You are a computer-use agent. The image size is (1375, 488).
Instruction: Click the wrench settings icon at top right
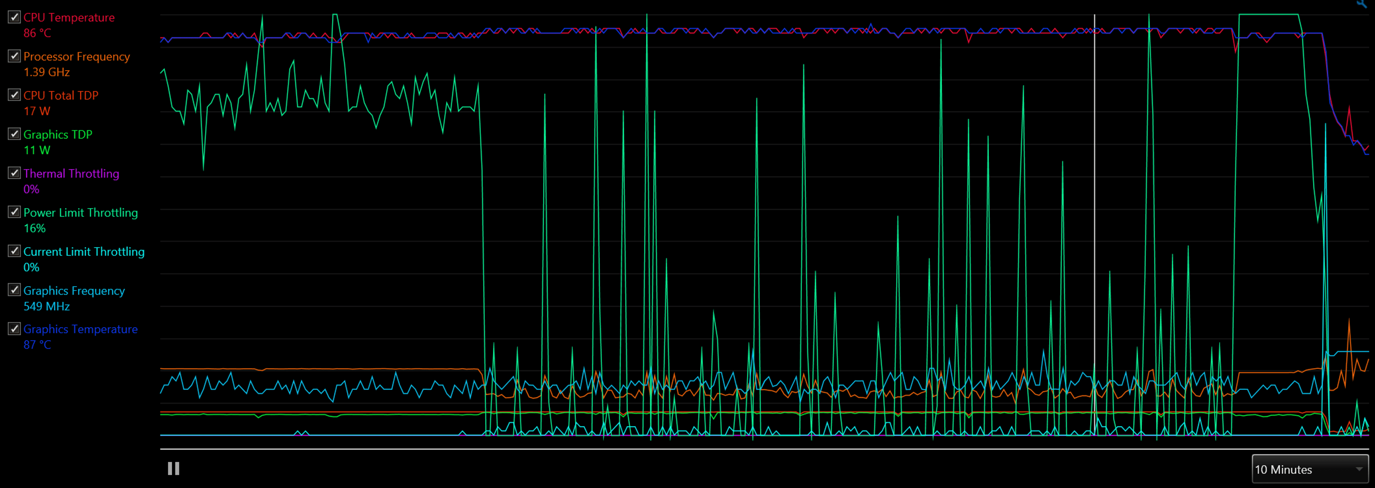click(x=1362, y=3)
